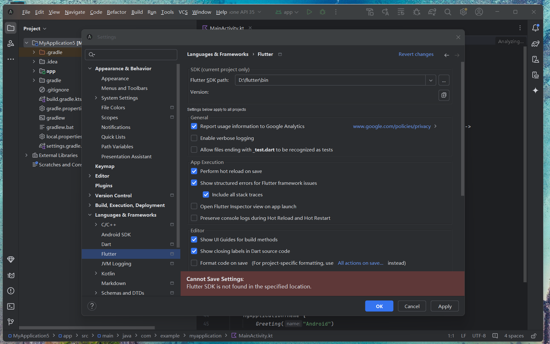Open the Project tool window folder icon
550x344 pixels.
tap(11, 28)
